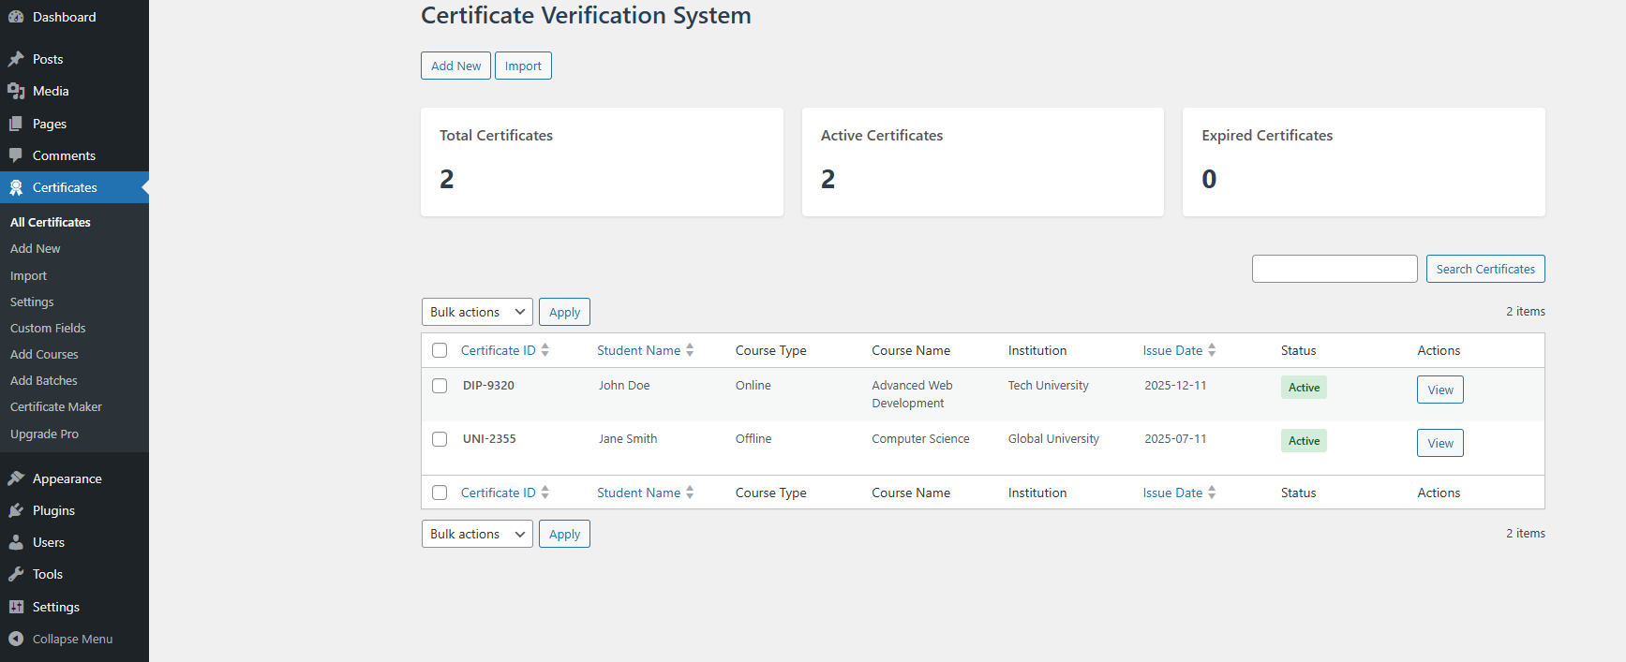Viewport: 1626px width, 662px height.
Task: Click the Collapse Menu arrow icon
Action: click(x=16, y=639)
